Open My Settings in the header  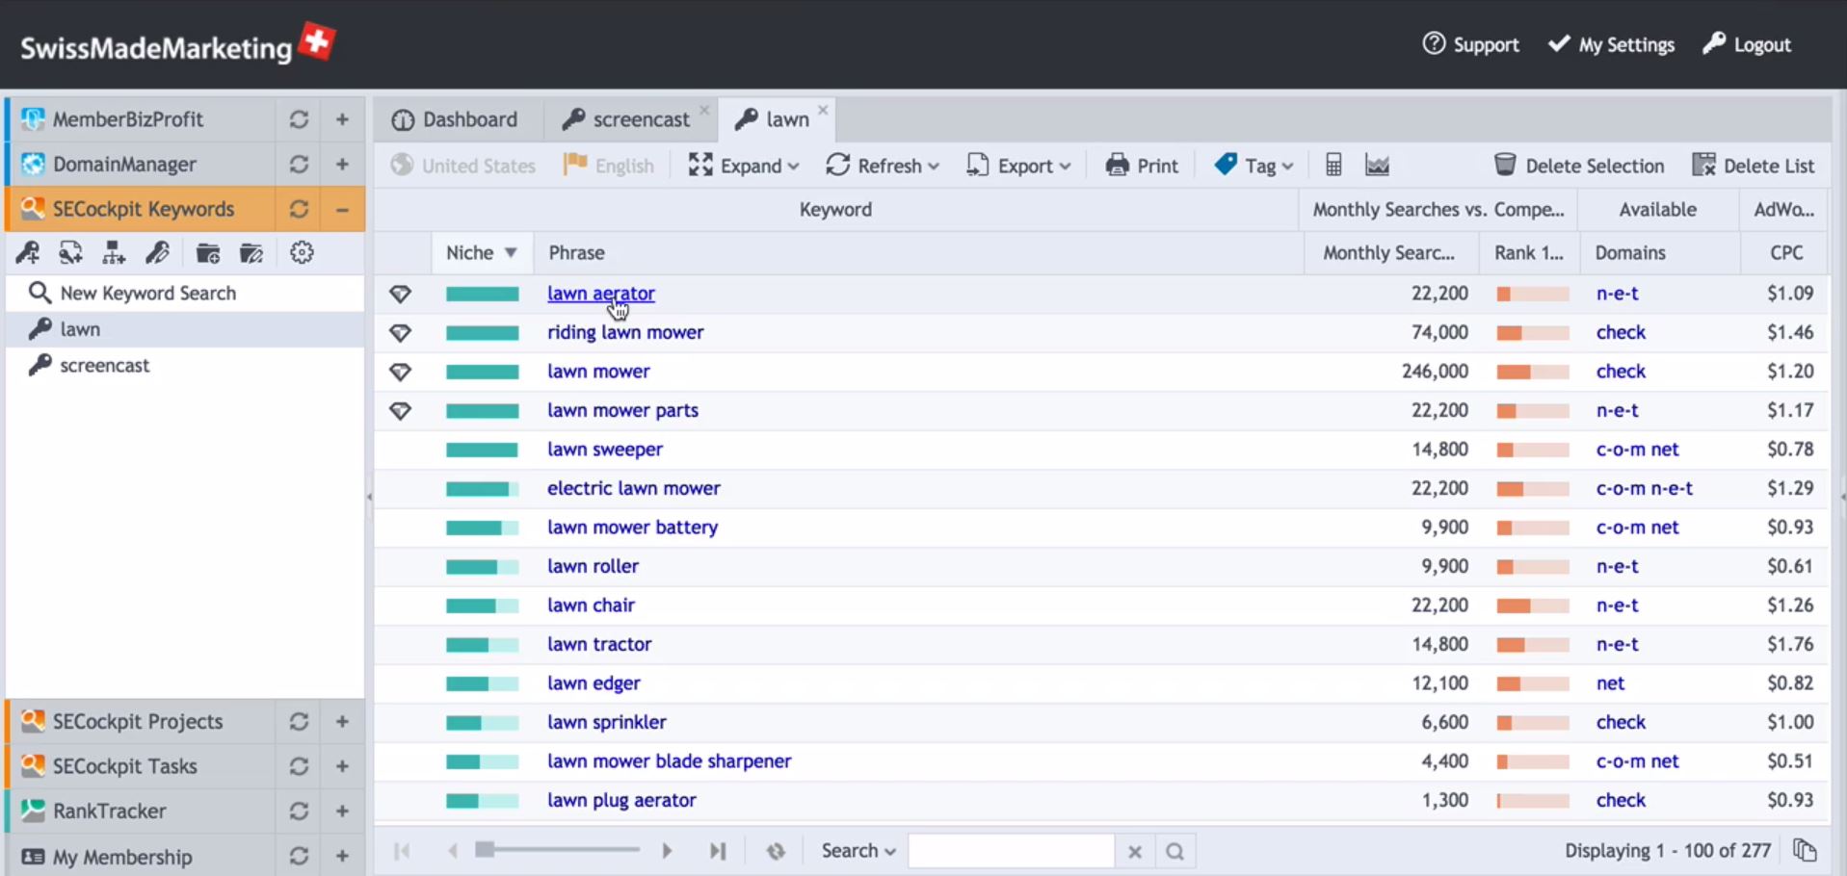coord(1611,44)
